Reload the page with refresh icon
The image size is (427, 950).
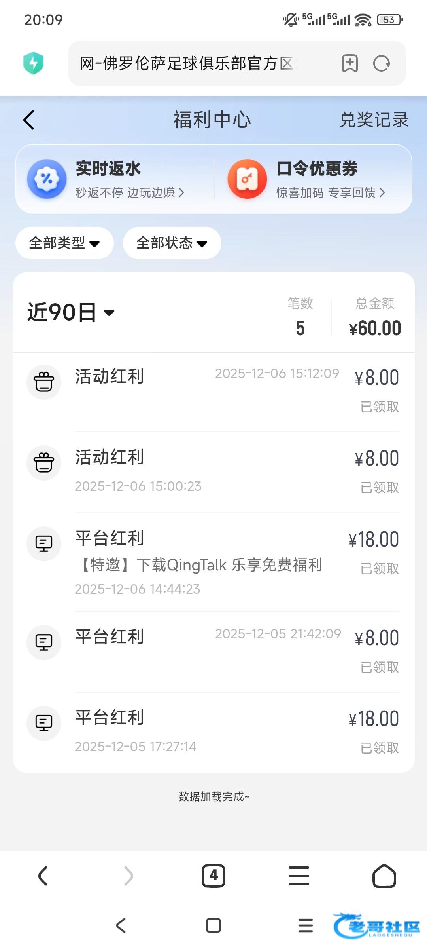[x=382, y=63]
